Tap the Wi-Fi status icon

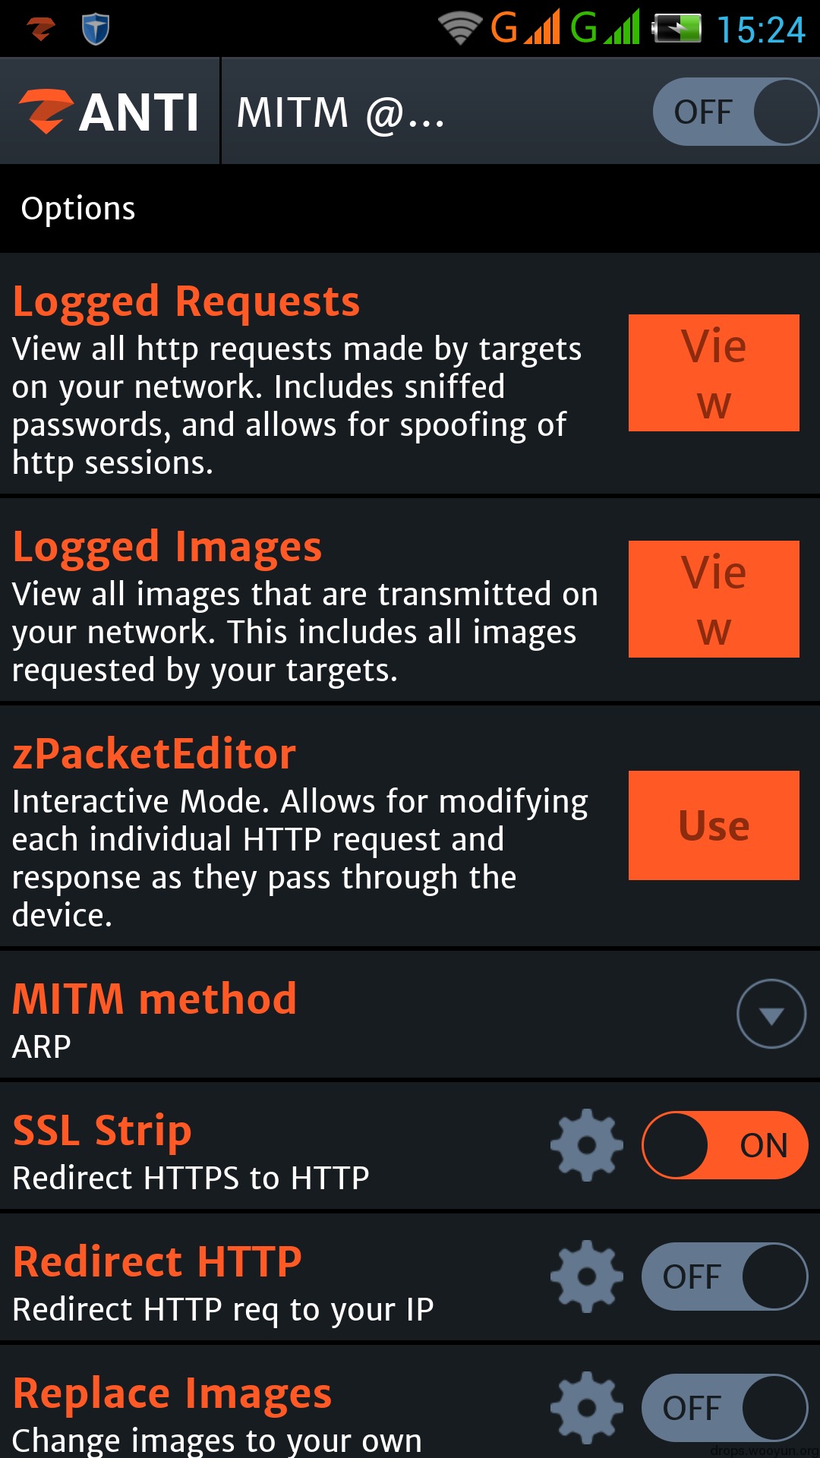[x=460, y=30]
